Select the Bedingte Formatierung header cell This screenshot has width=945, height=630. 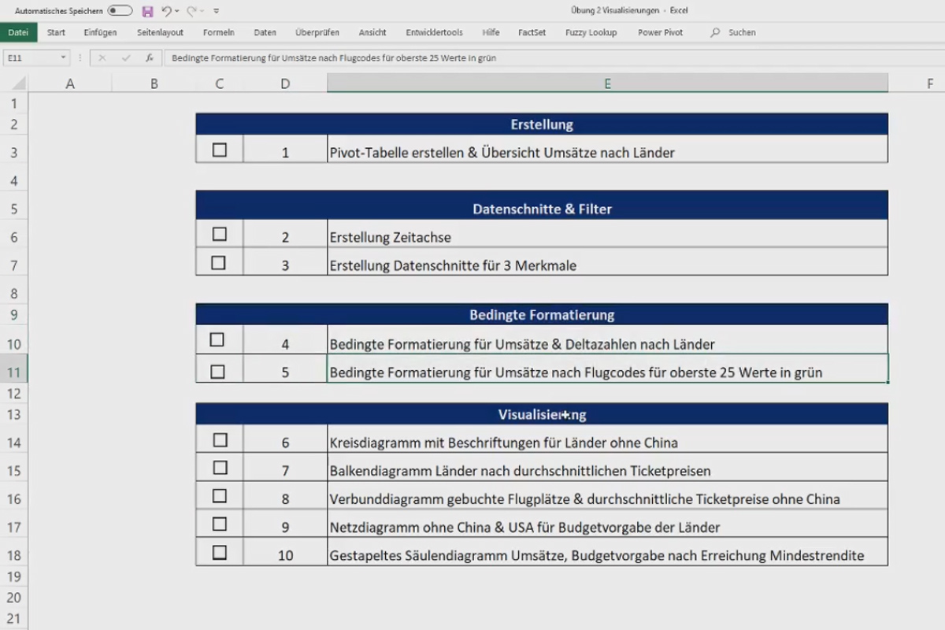542,315
